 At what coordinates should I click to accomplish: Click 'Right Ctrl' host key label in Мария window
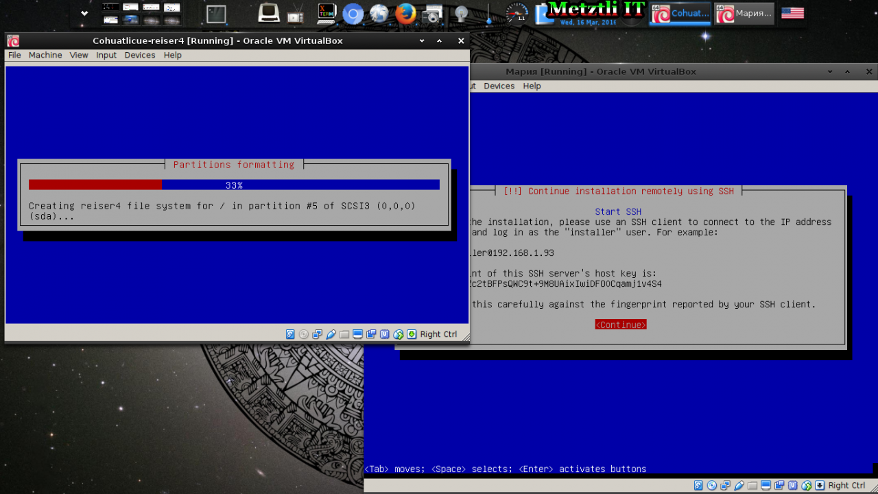coord(846,485)
